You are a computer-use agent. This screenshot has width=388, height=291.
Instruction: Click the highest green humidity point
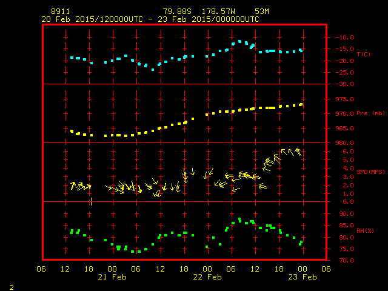[239, 219]
